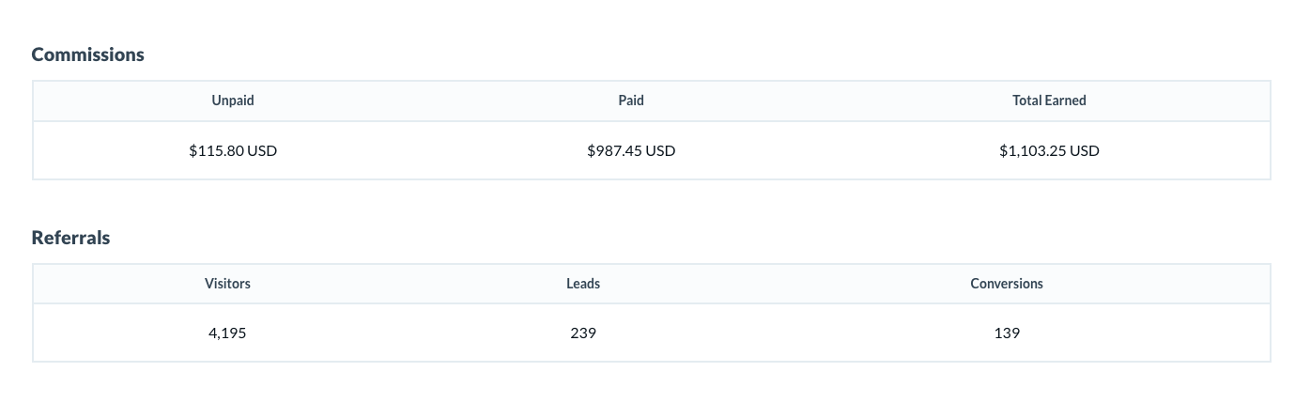Click the $115.80 unpaid commission amount
The width and height of the screenshot is (1295, 403).
(x=216, y=150)
